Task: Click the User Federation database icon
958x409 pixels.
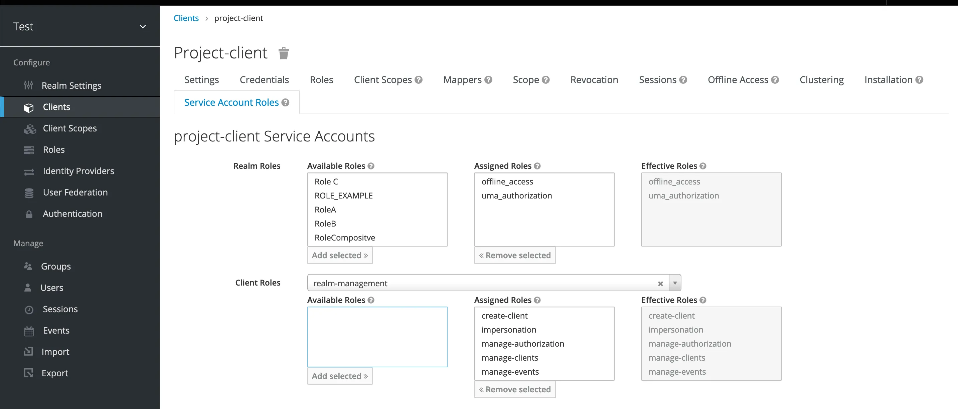Action: point(29,193)
